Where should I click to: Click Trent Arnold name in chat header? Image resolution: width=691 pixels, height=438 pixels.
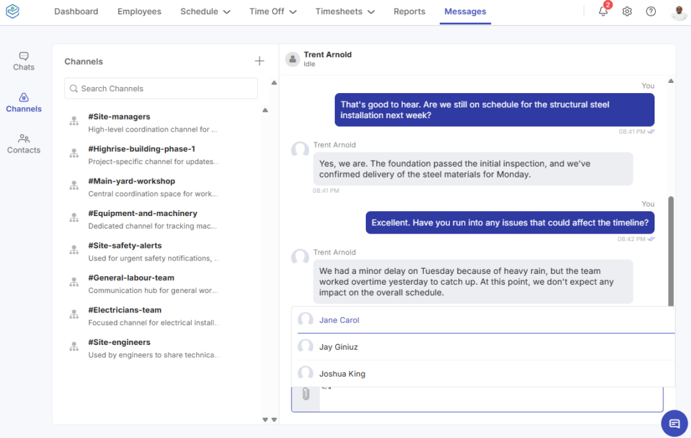coord(327,55)
